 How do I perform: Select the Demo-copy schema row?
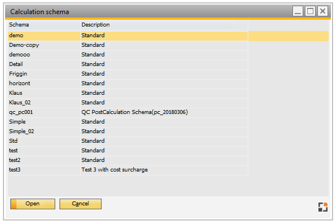coord(128,45)
